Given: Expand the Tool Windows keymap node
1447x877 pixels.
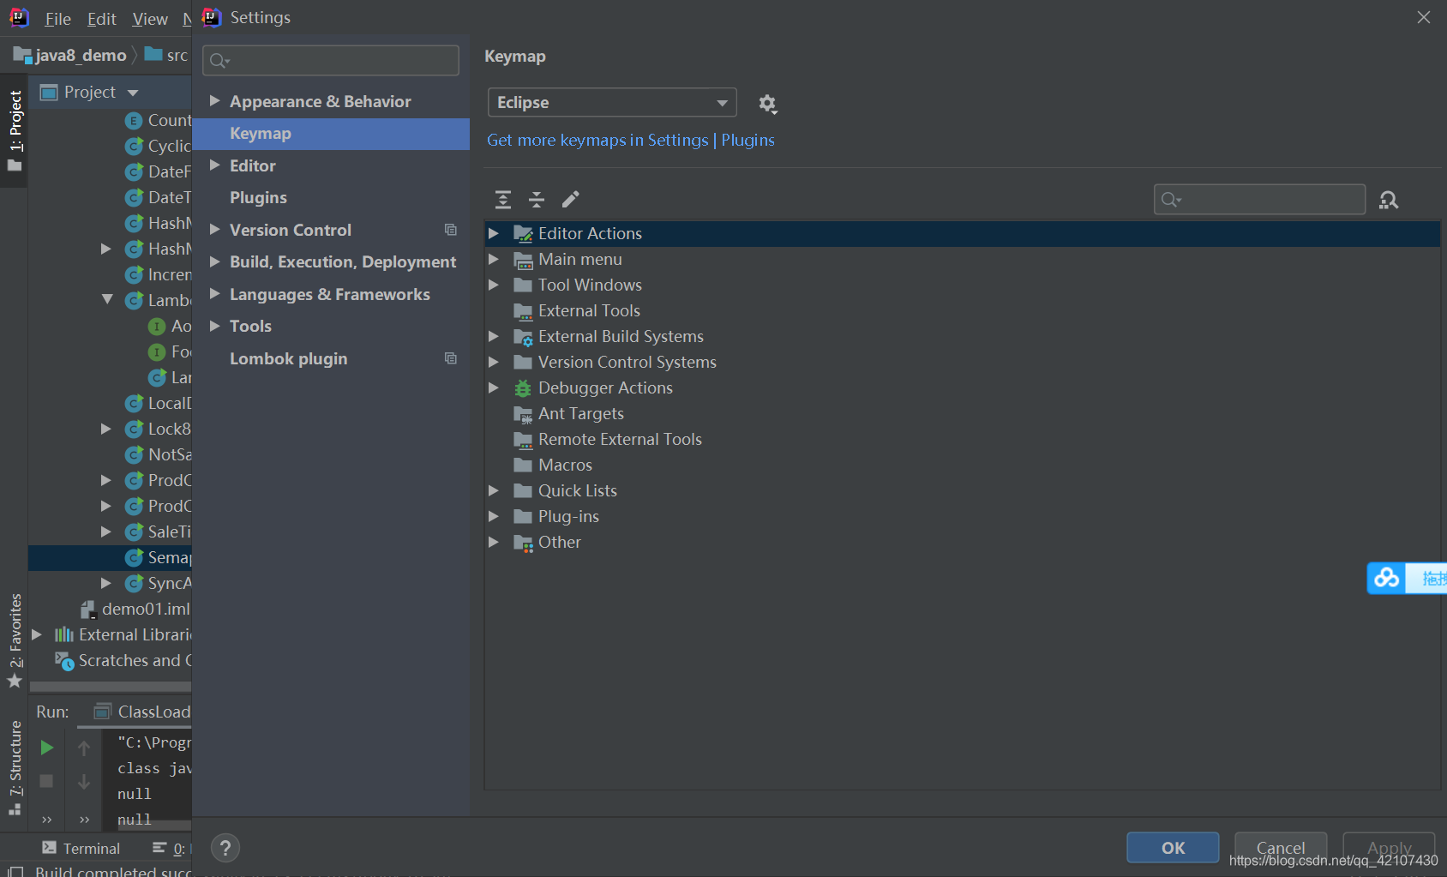Looking at the screenshot, I should [494, 285].
